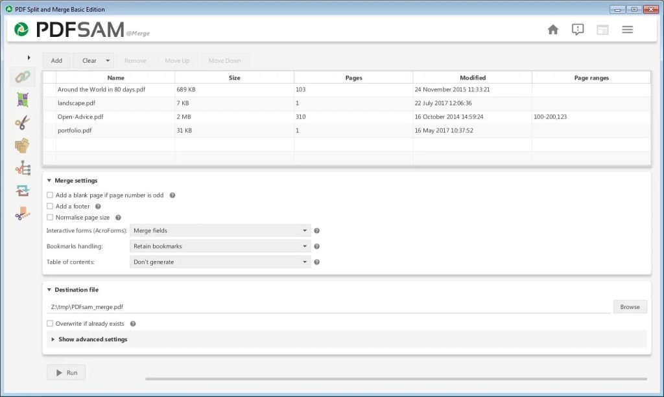
Task: Click the Clear button
Action: coord(88,60)
